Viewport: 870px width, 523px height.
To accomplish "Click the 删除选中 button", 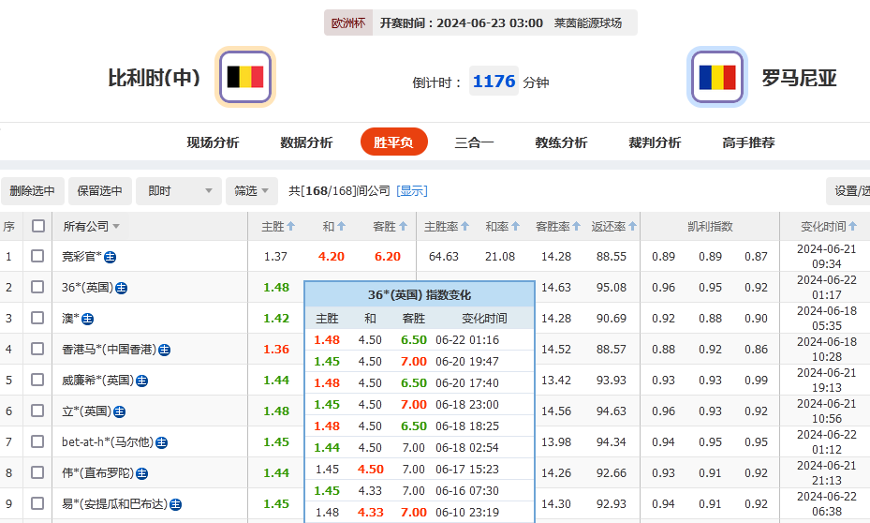I will point(33,191).
